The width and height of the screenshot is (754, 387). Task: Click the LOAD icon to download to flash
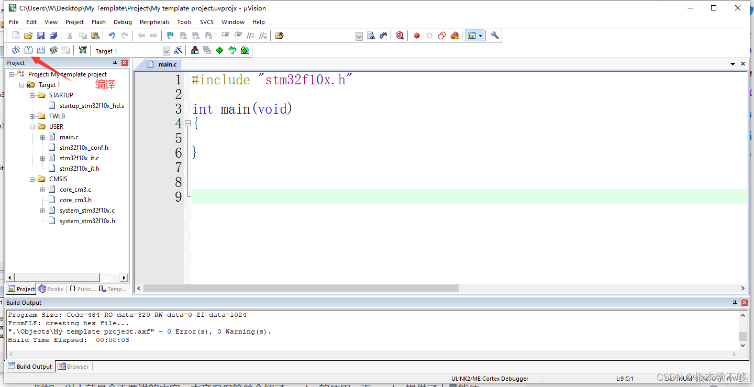83,50
